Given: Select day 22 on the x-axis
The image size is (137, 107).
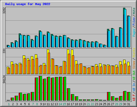Looking at the screenshot, I should tap(92, 104).
